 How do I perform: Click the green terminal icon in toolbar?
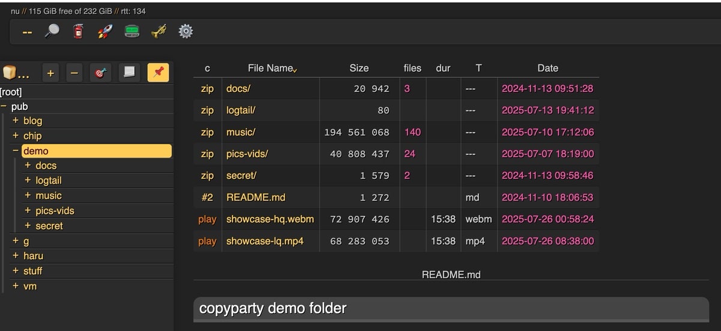pos(132,31)
